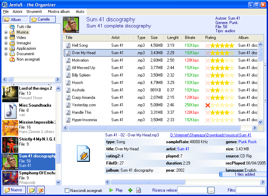
Task: Sort by the Lenght column header
Action: click(173, 38)
